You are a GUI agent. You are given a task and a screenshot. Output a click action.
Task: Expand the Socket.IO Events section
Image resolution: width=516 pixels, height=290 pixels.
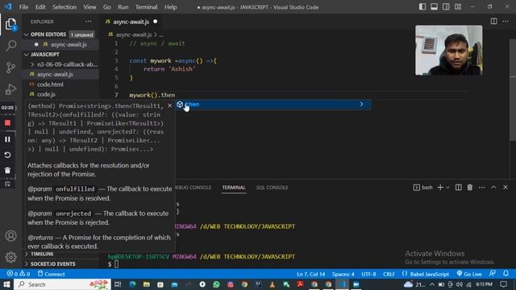(60, 264)
